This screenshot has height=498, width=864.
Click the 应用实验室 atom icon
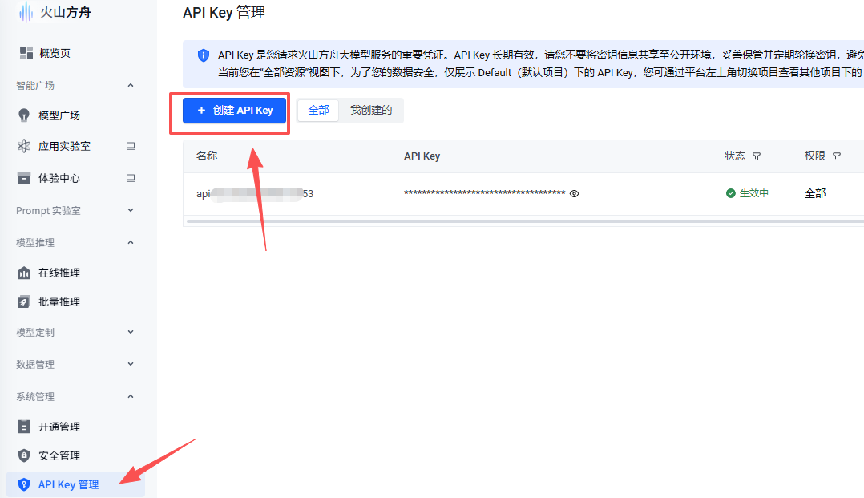click(x=24, y=146)
